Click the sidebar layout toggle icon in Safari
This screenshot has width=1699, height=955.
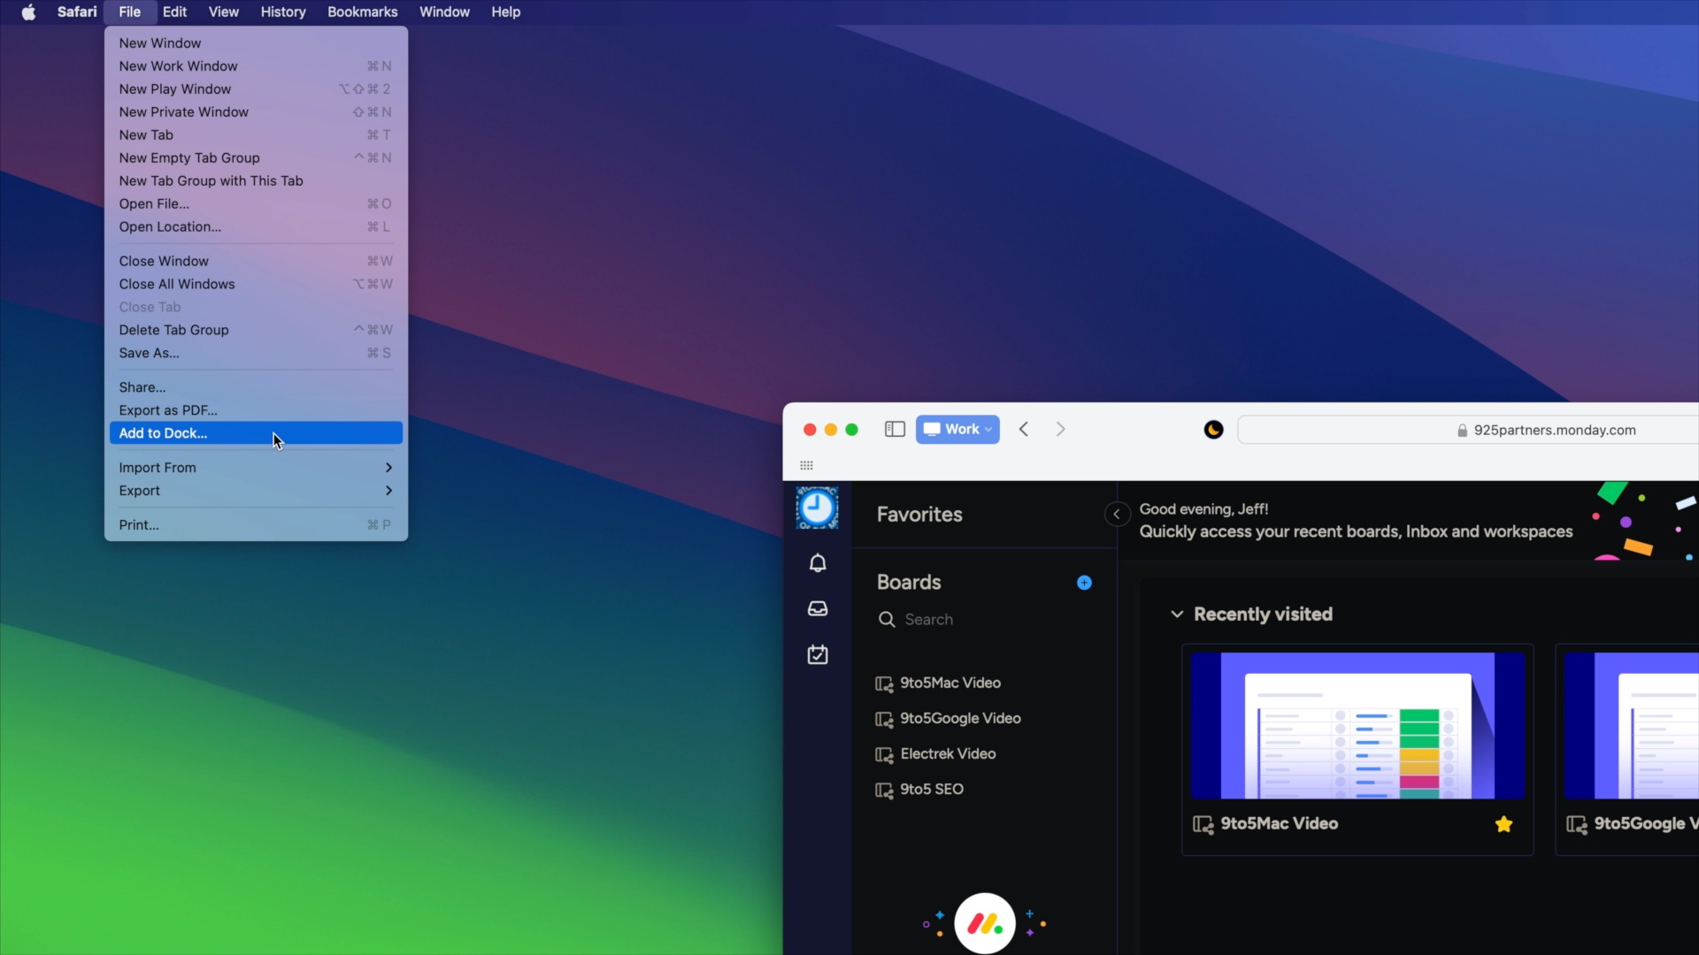894,429
